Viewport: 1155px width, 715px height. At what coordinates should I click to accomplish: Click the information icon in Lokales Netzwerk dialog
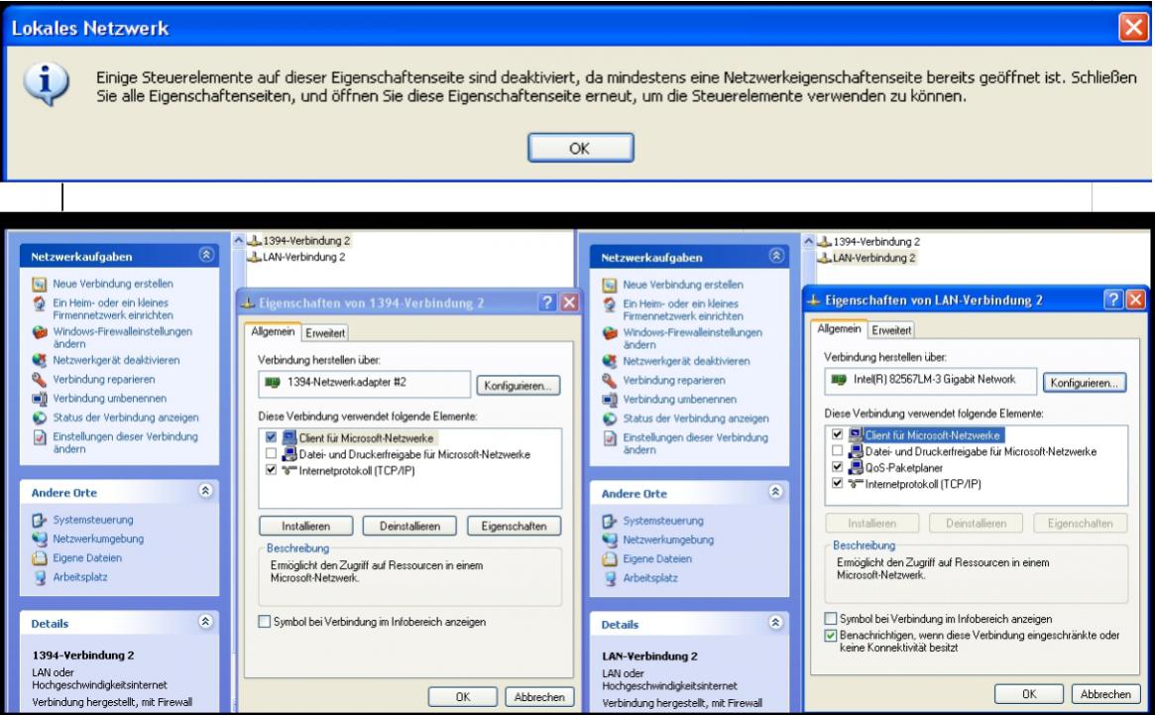(46, 82)
